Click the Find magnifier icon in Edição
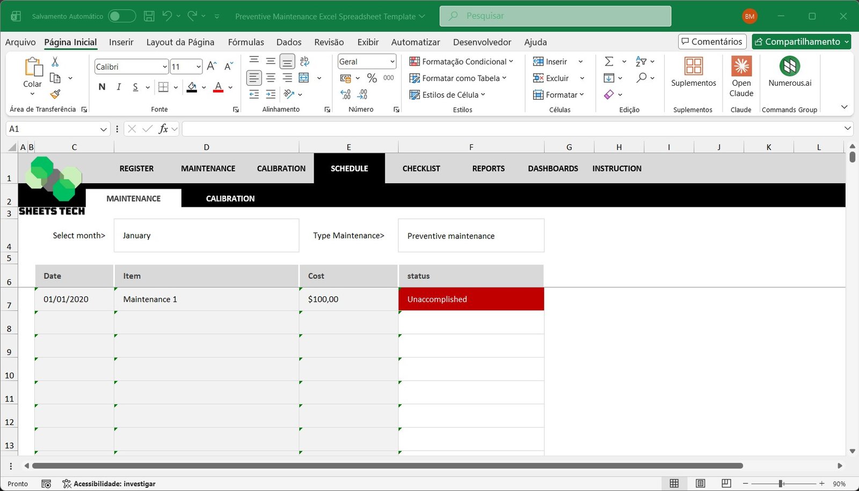Screen dimensions: 859x491 [x=642, y=78]
